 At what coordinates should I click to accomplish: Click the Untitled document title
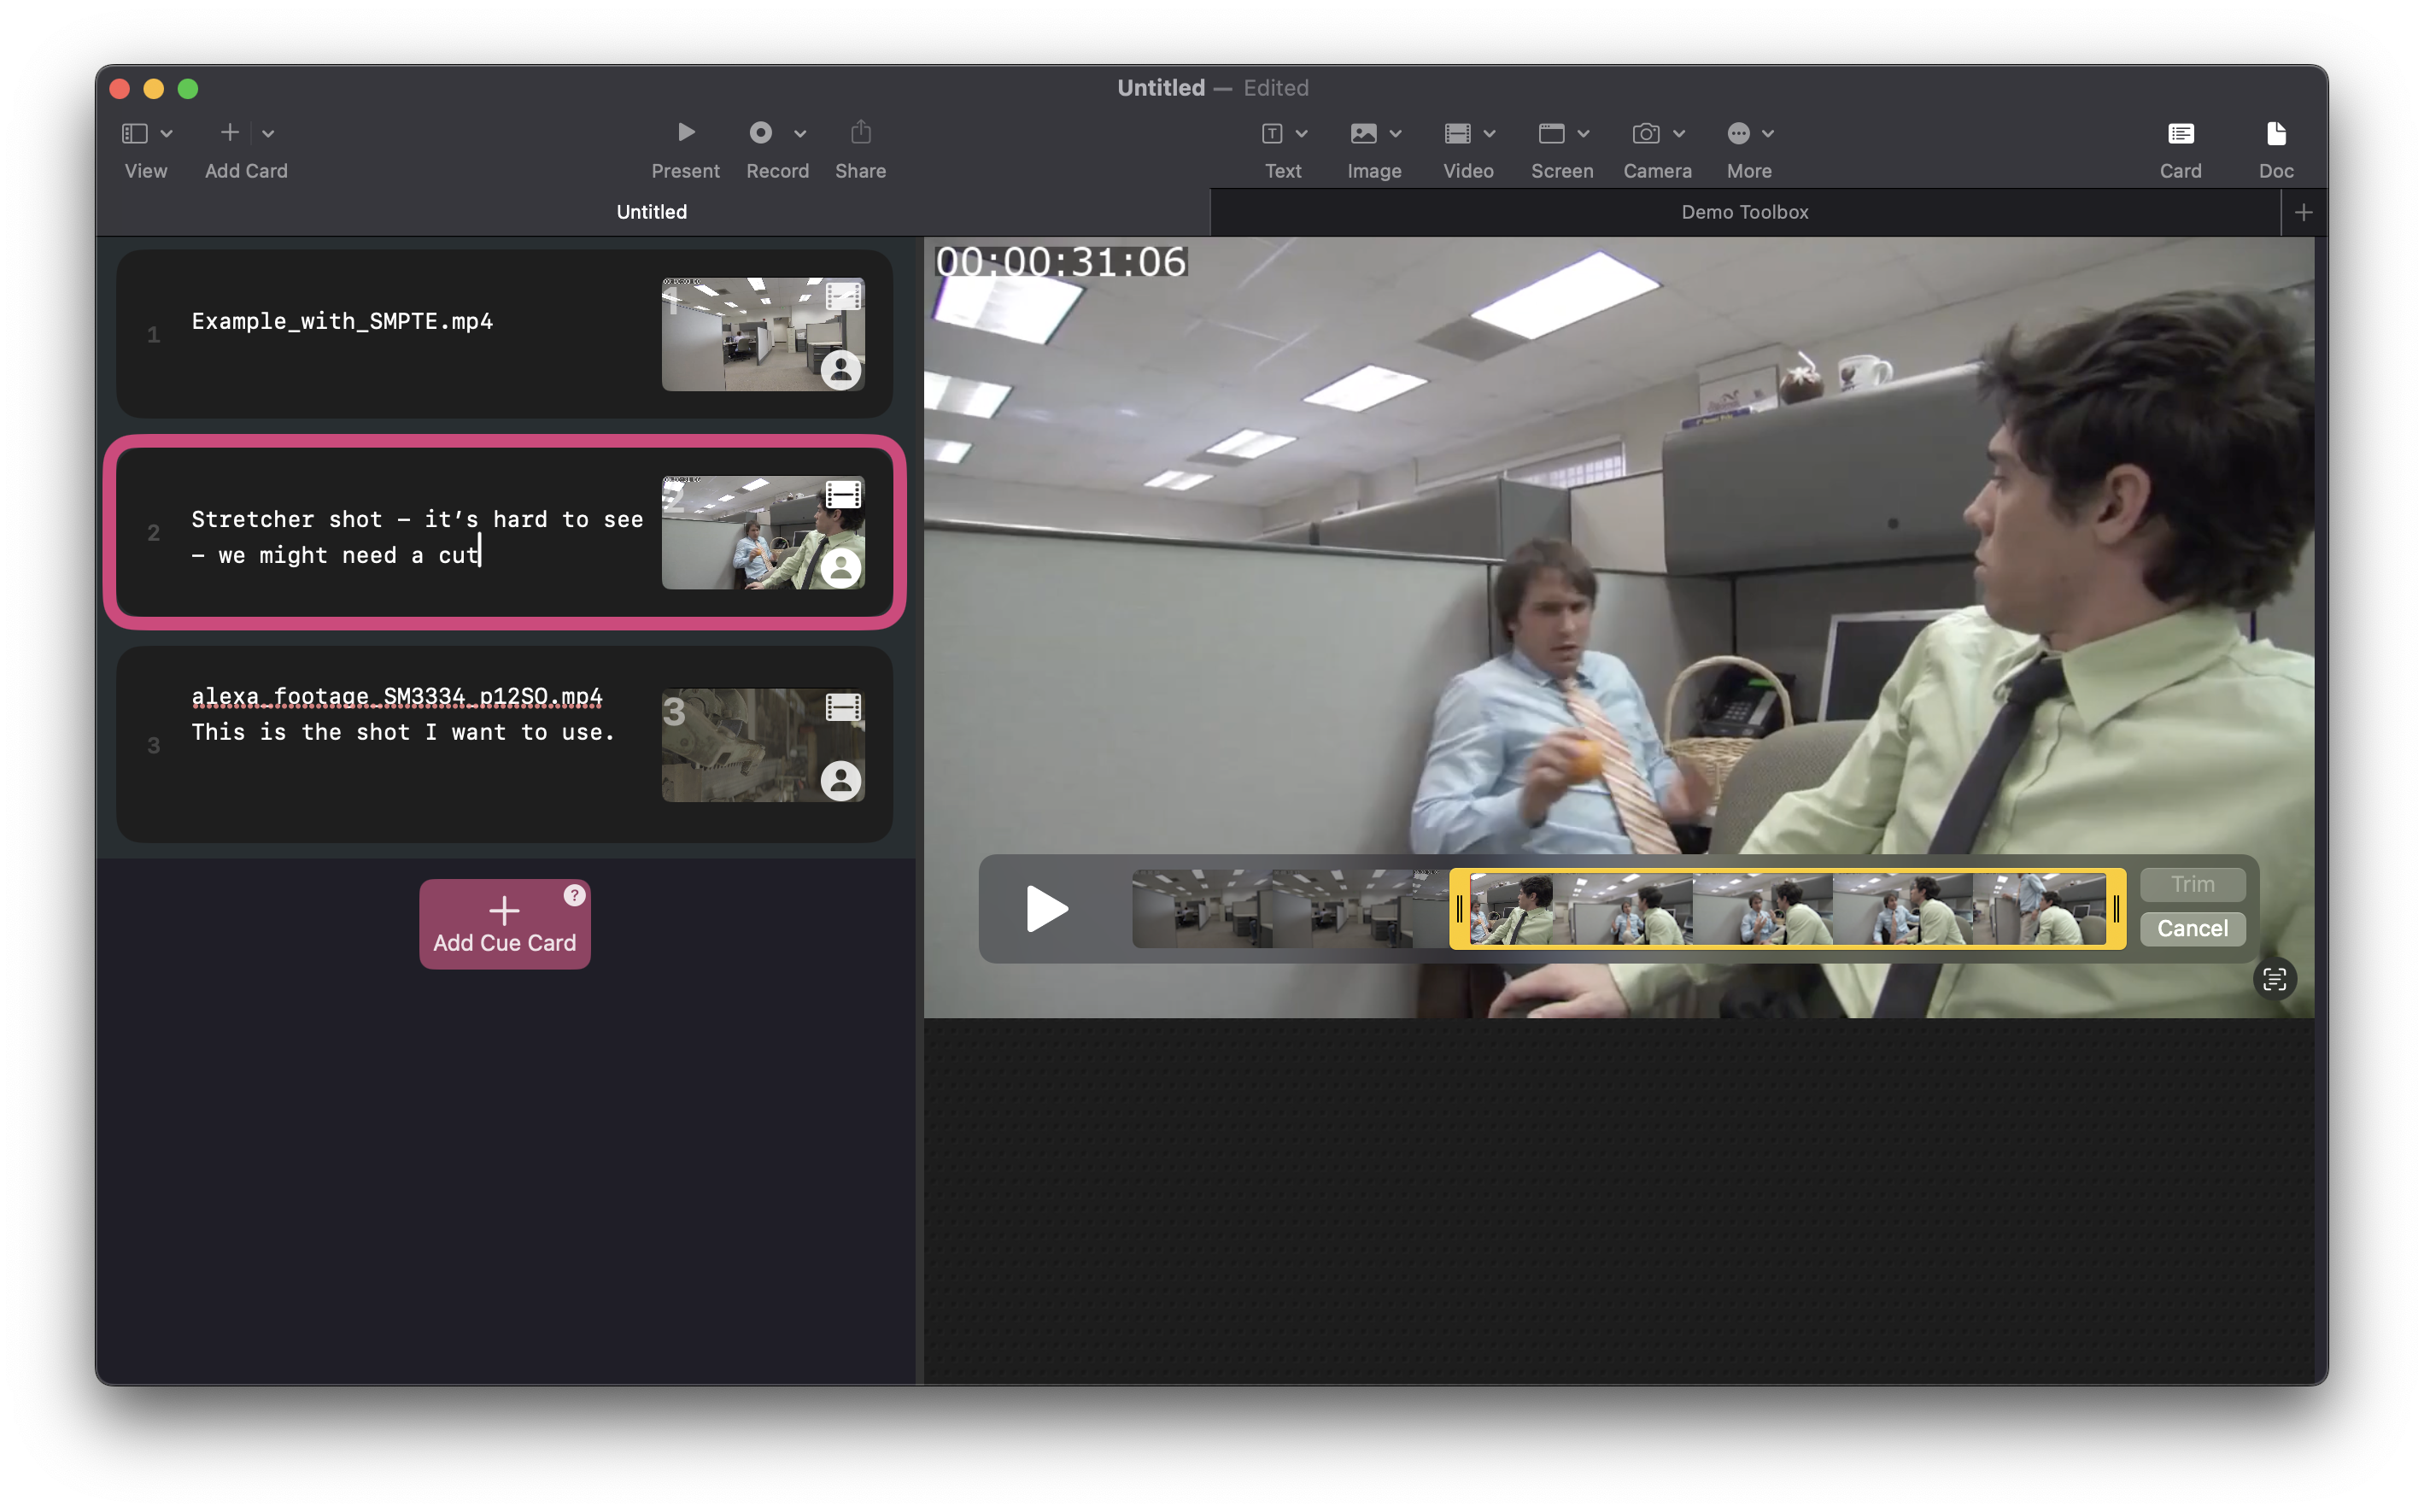pyautogui.click(x=1161, y=88)
